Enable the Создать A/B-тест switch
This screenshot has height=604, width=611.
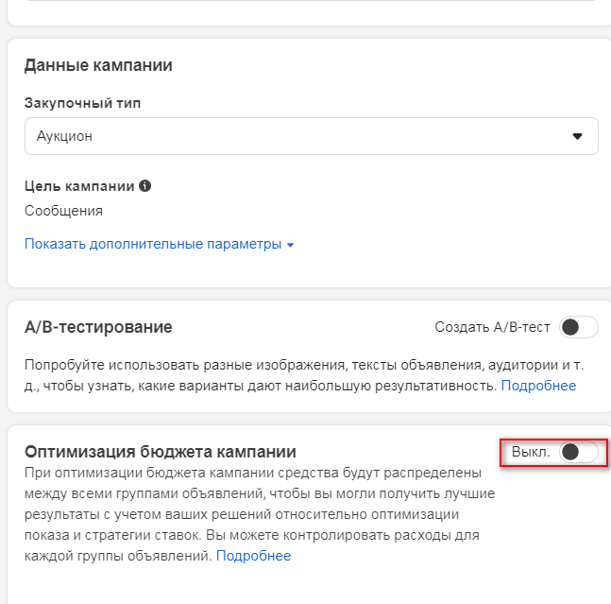[578, 327]
